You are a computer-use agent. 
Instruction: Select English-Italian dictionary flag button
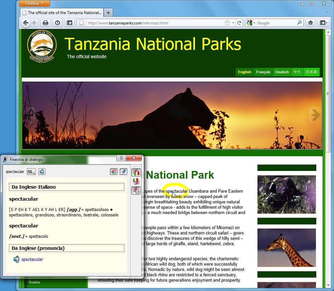pyautogui.click(x=136, y=172)
